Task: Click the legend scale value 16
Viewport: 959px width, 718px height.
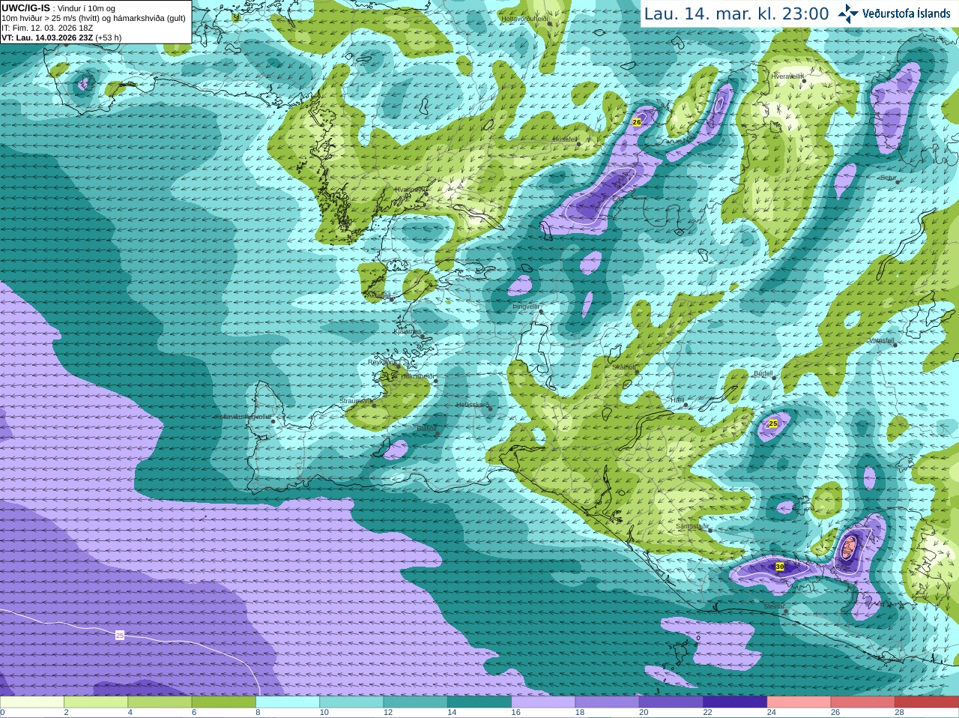Action: 516,713
